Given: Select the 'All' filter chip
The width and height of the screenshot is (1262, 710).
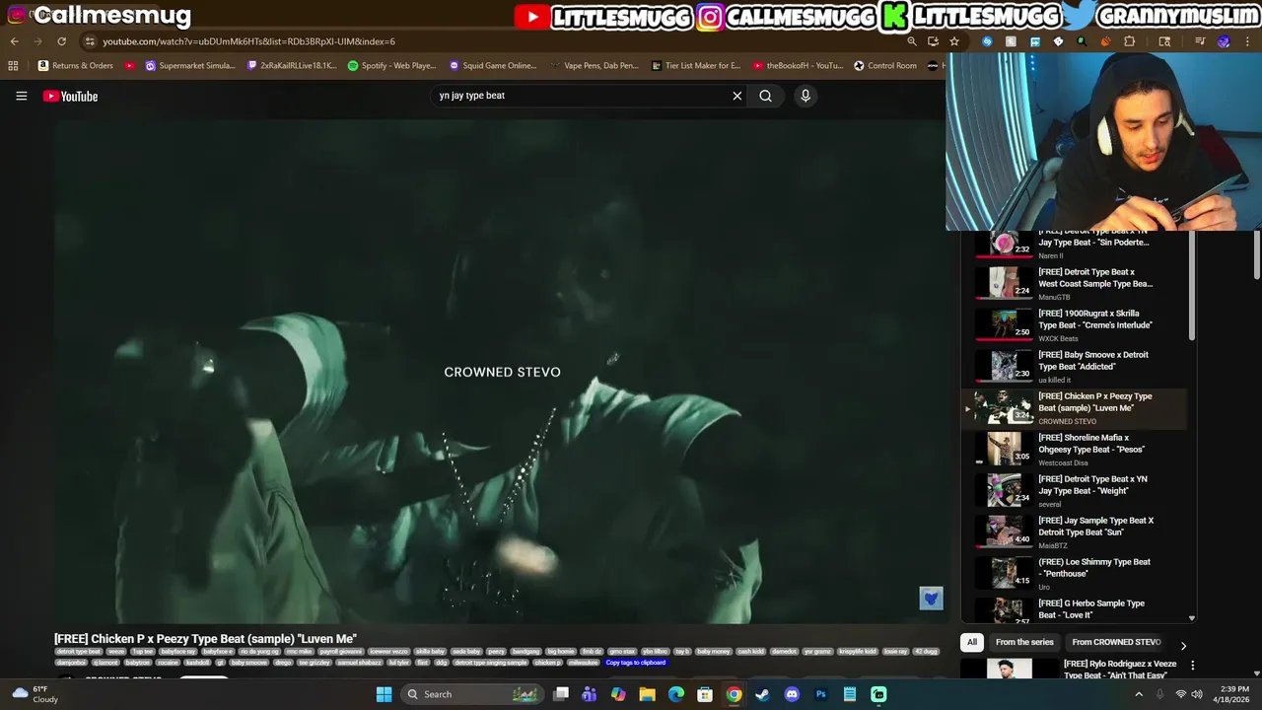Looking at the screenshot, I should [972, 642].
